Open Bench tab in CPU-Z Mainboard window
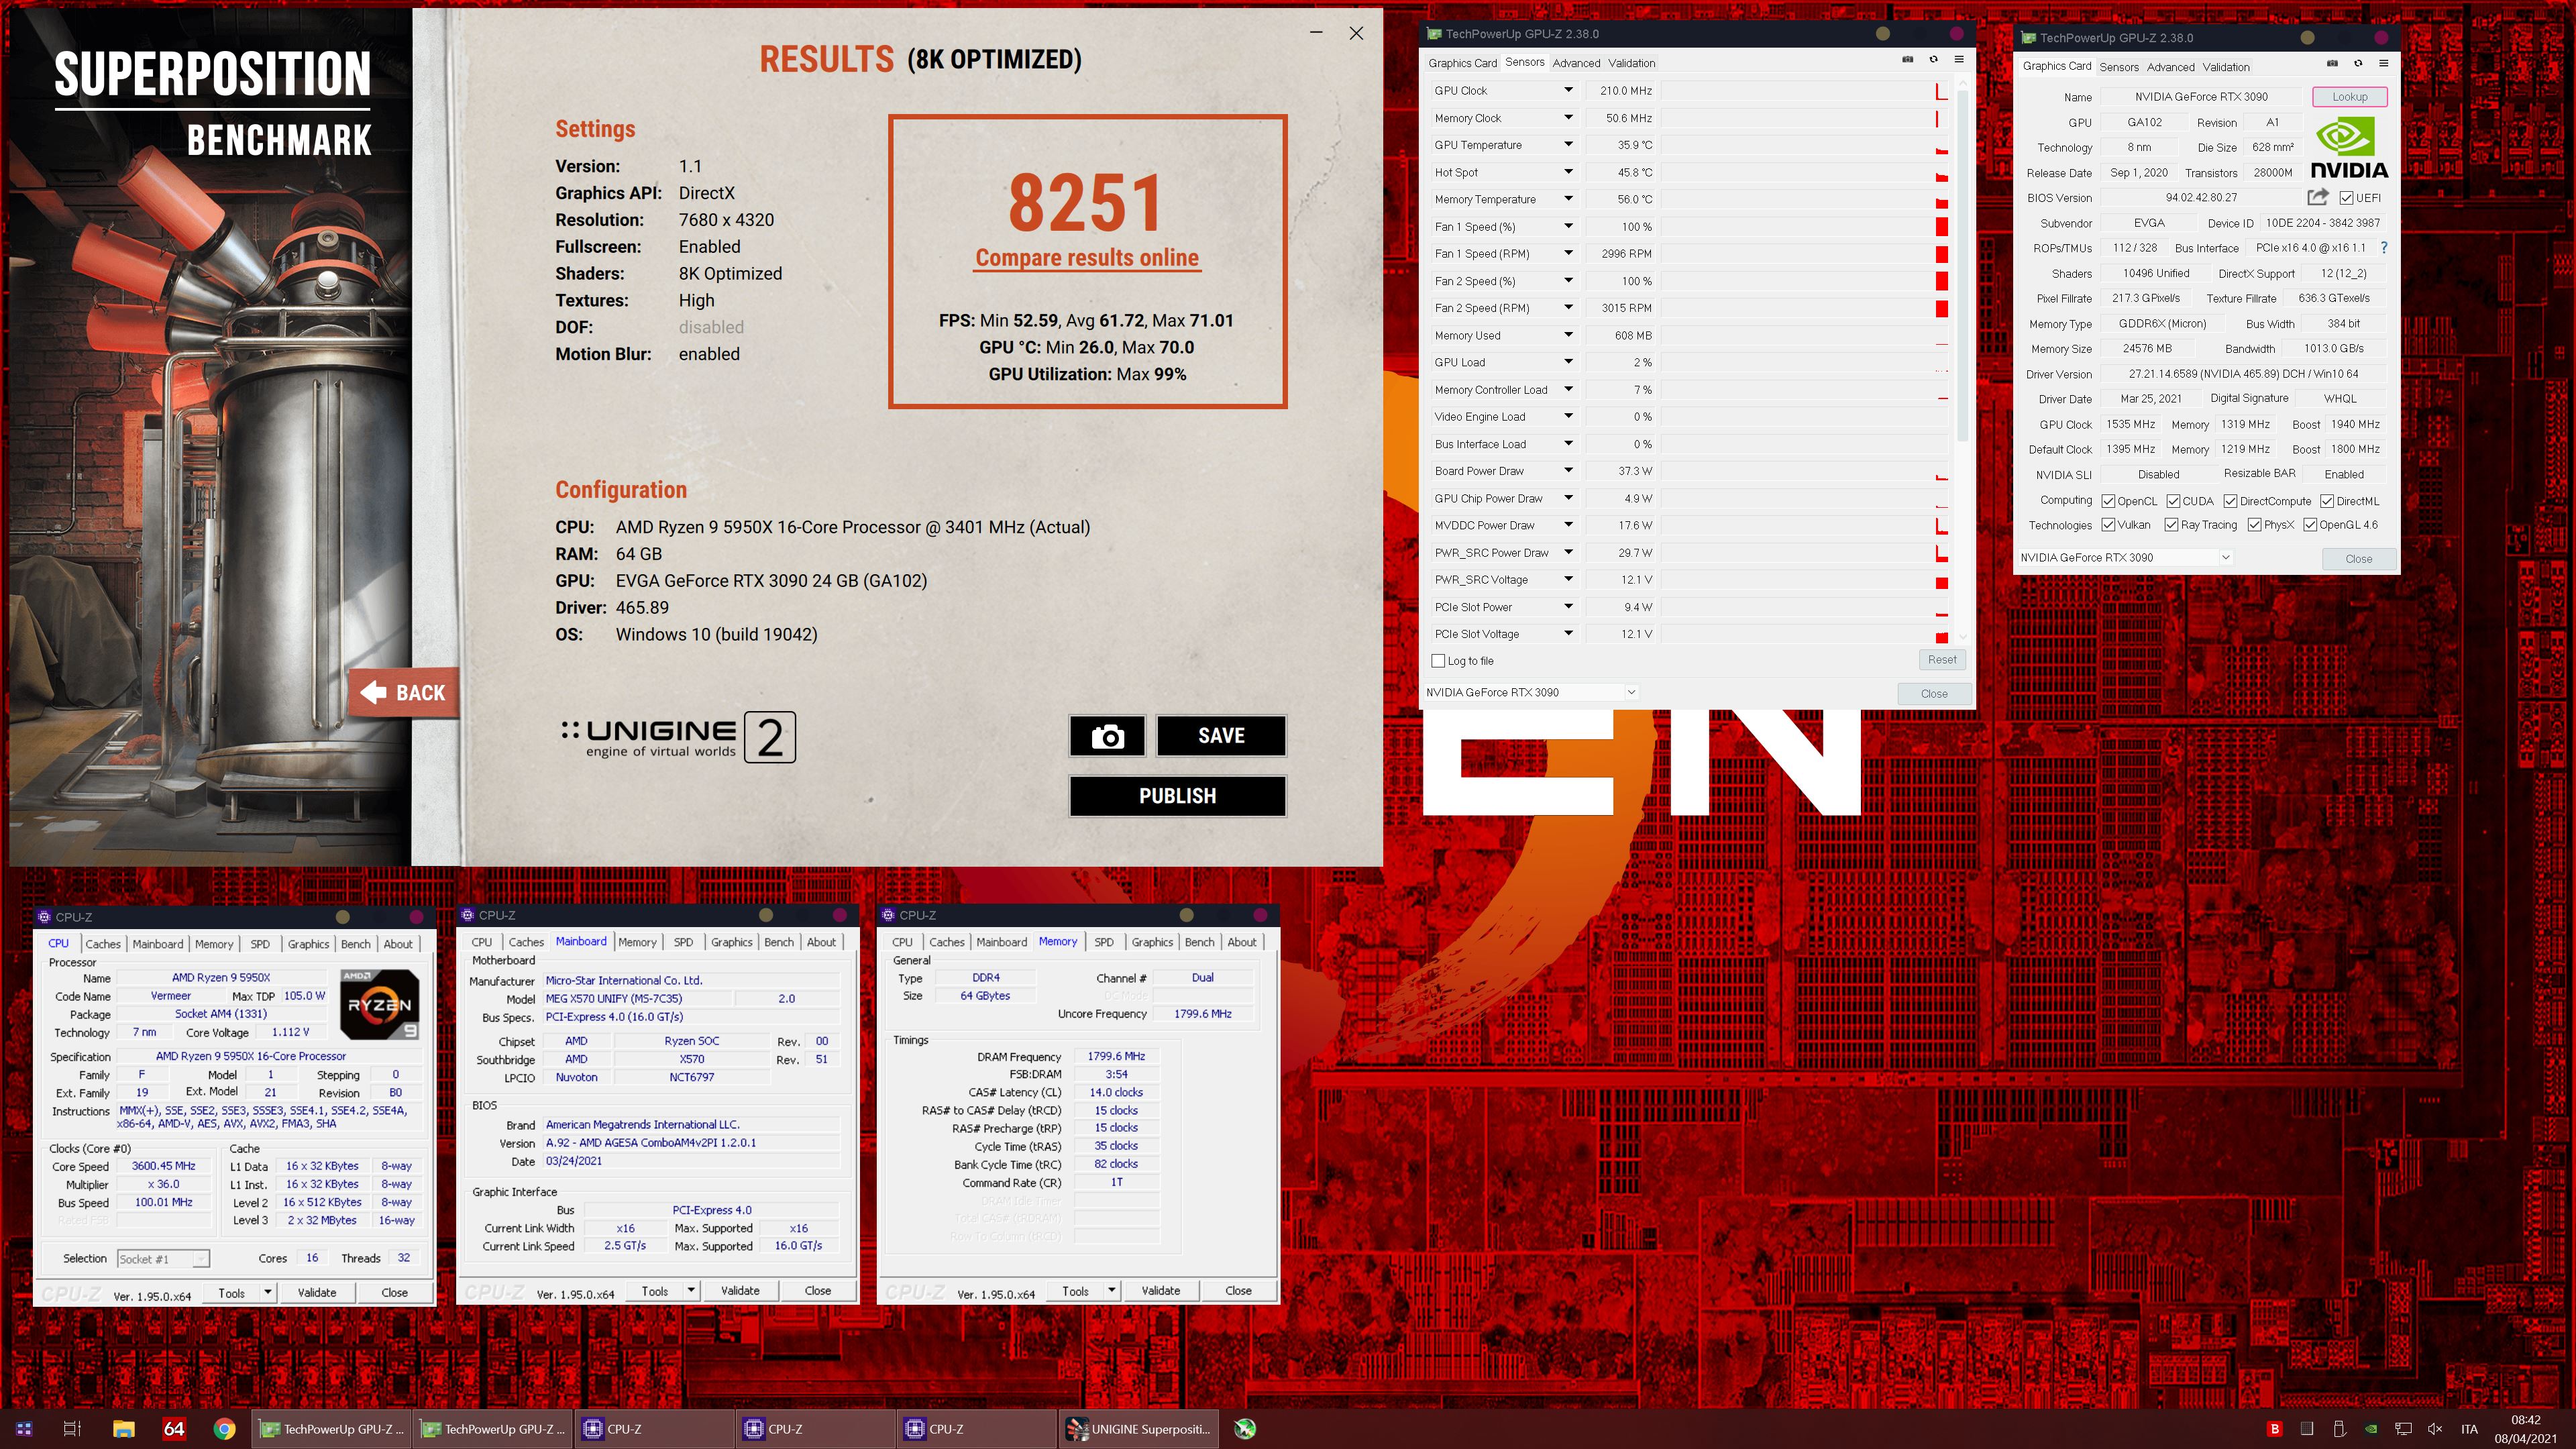Viewport: 2576px width, 1449px height. [x=779, y=942]
